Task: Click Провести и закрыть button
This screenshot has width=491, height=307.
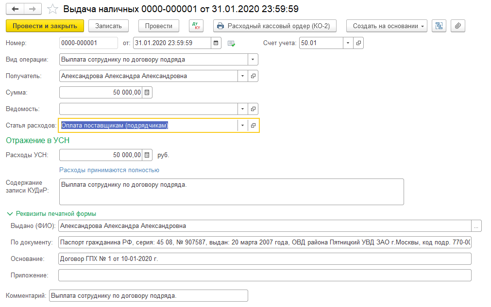Action: [x=45, y=26]
